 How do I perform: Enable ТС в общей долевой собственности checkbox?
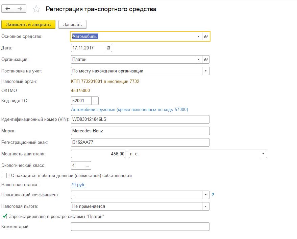[x=4, y=176]
